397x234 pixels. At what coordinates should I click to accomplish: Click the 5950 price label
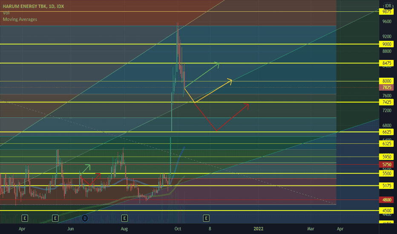pyautogui.click(x=386, y=157)
